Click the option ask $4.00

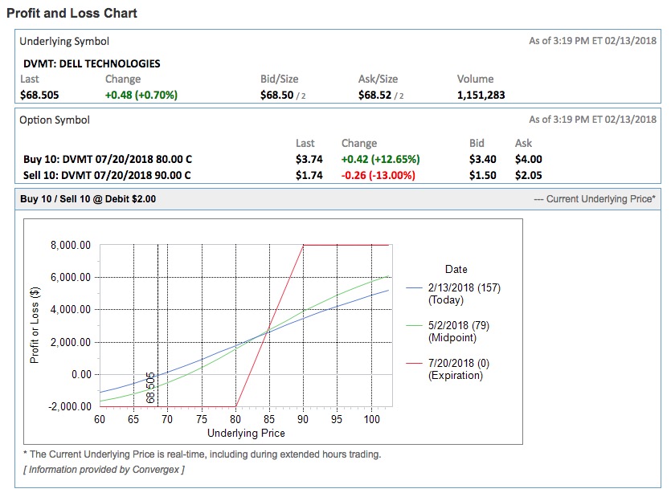(x=529, y=159)
